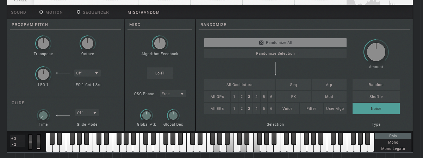The width and height of the screenshot is (423, 158).
Task: Click the LFO 1 knob
Action: [43, 74]
